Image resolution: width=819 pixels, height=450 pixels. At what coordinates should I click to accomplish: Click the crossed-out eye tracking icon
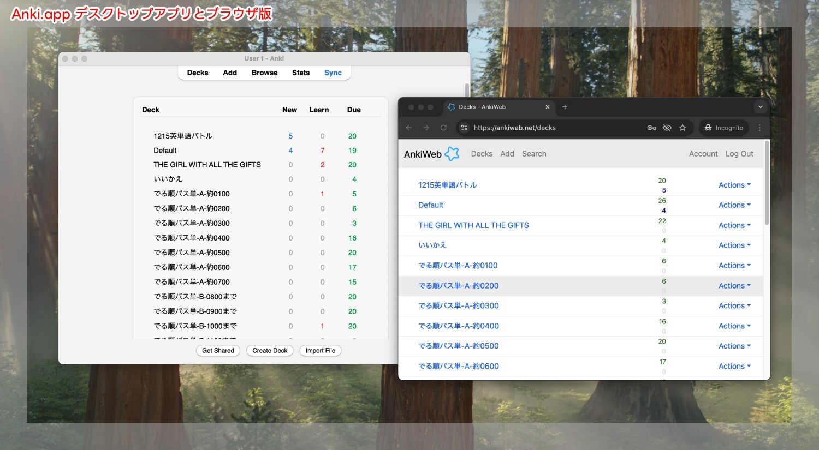pos(667,128)
